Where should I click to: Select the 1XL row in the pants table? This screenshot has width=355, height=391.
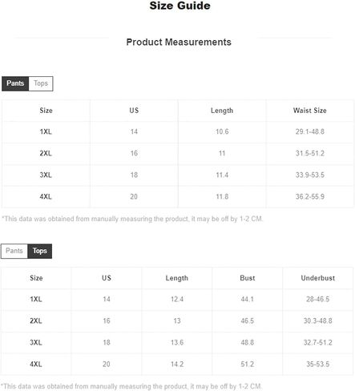pos(178,131)
